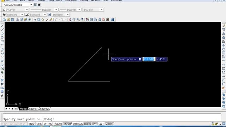Select the Multiline Text tool
Screen dimensions: 226x127
(x=2, y=96)
